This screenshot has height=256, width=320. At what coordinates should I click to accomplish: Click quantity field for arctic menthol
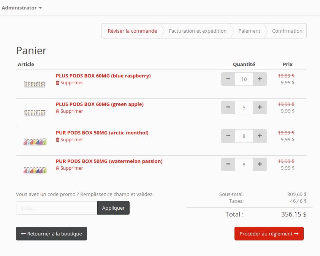244,136
